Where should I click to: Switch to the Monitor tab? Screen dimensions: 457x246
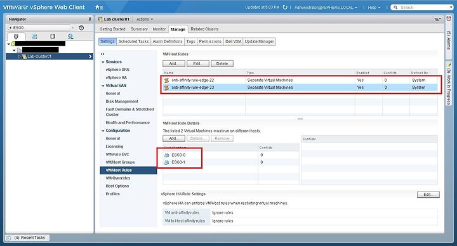(159, 29)
